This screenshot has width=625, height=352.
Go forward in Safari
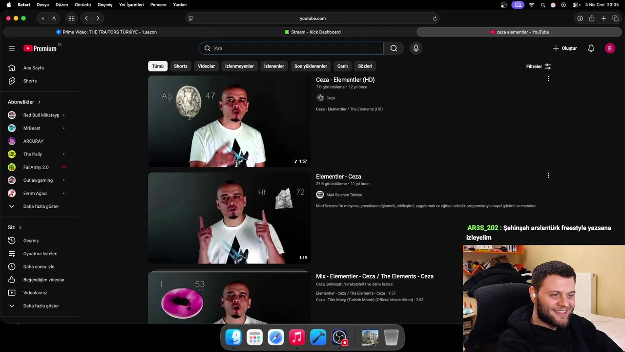point(98,19)
